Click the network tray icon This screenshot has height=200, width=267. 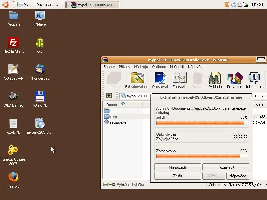coord(233,5)
